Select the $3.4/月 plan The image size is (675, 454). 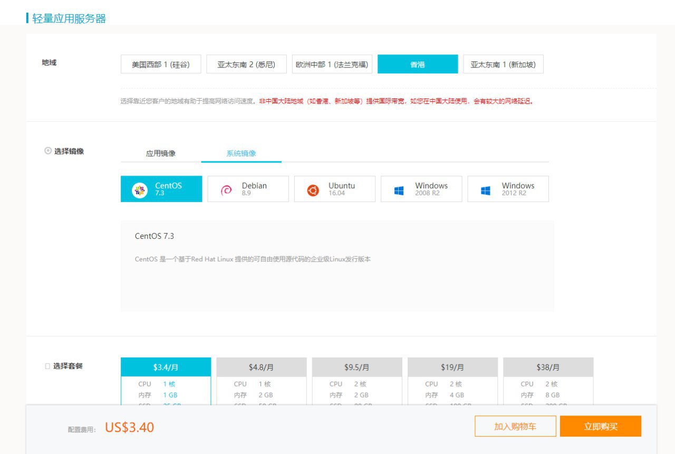tap(166, 367)
